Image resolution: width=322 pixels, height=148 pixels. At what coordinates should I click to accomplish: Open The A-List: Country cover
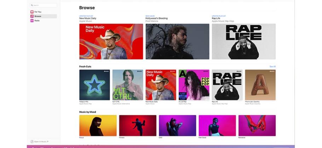coord(260,85)
